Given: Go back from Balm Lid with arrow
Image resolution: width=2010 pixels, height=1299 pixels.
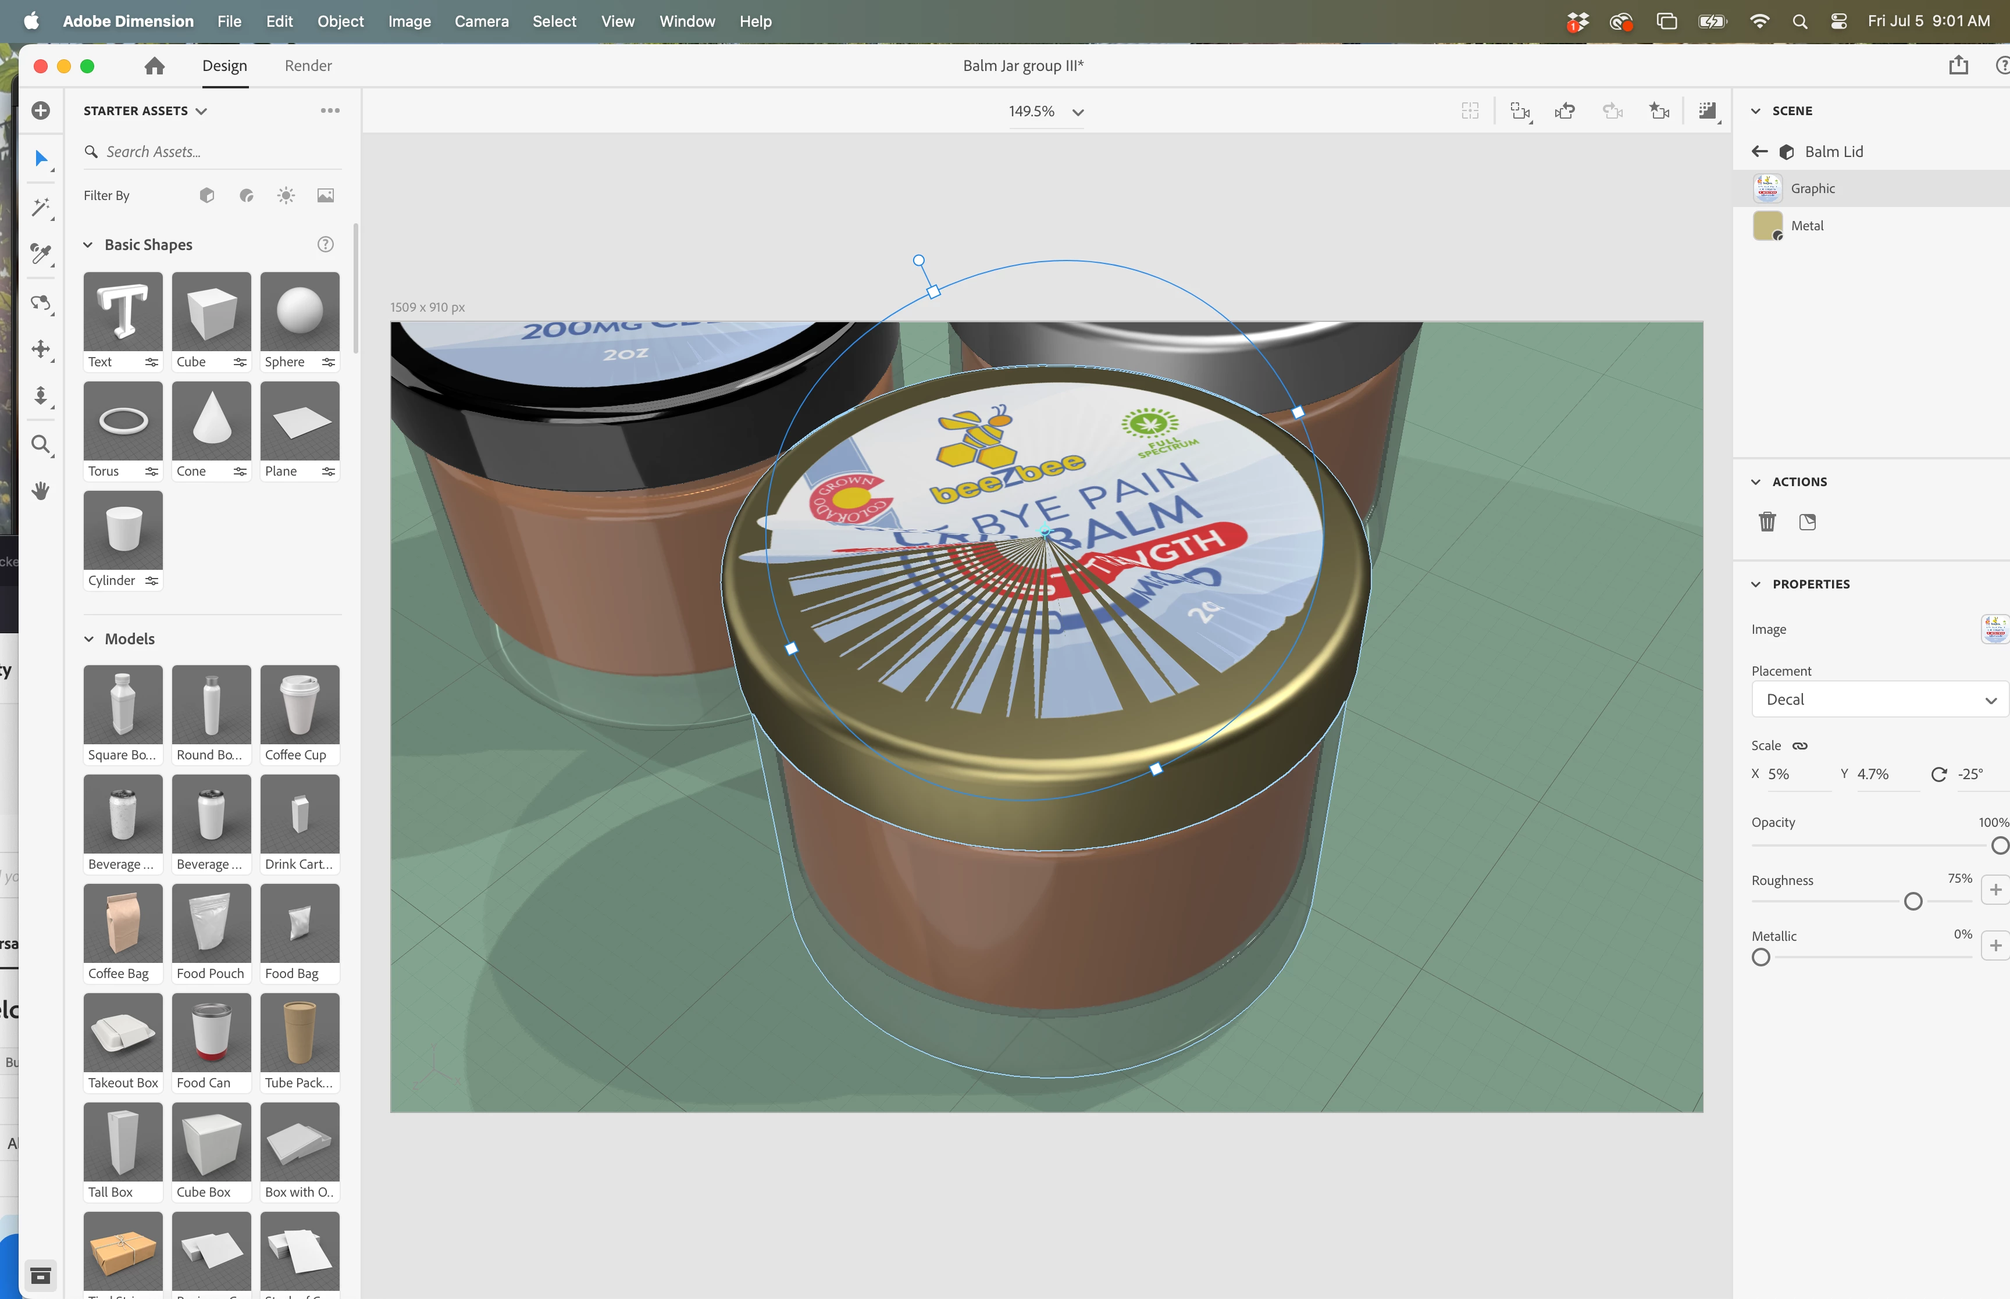Looking at the screenshot, I should [1759, 152].
